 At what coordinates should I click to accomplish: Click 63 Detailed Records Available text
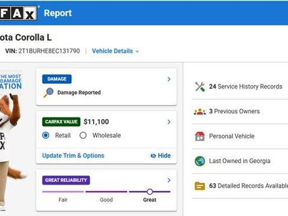[248, 186]
